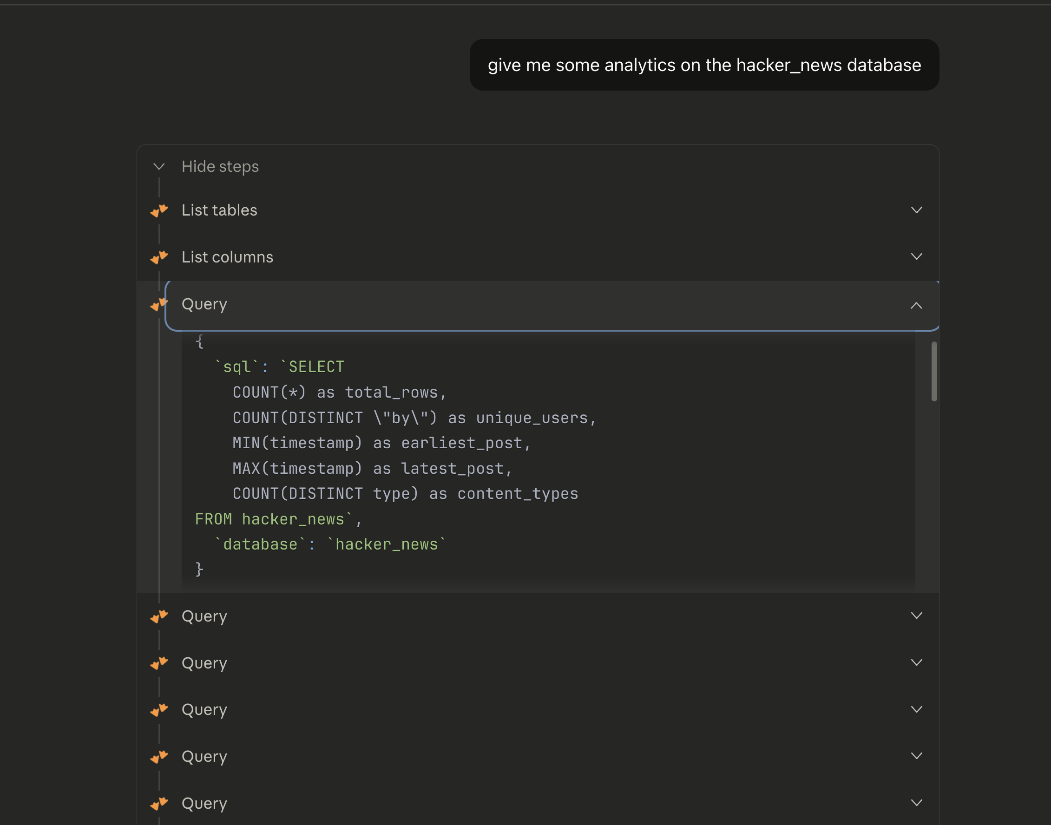
Task: Expand the last Query step
Action: [x=916, y=802]
